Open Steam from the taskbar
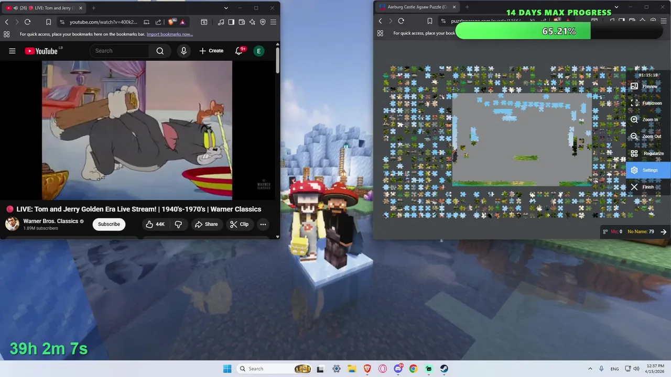 pyautogui.click(x=444, y=369)
